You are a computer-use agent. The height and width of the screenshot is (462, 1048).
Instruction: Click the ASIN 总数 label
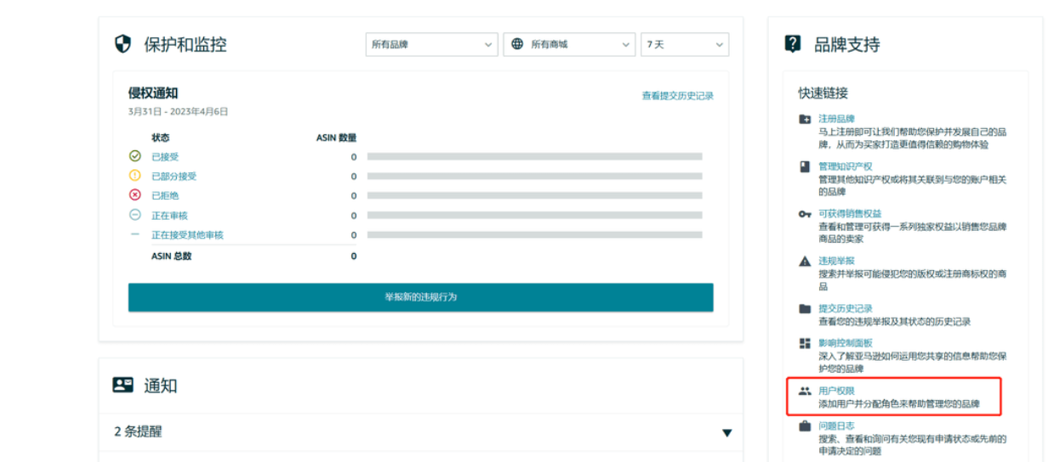click(x=172, y=256)
